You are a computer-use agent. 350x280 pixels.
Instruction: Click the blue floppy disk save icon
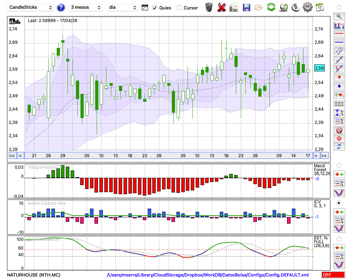[x=246, y=8]
